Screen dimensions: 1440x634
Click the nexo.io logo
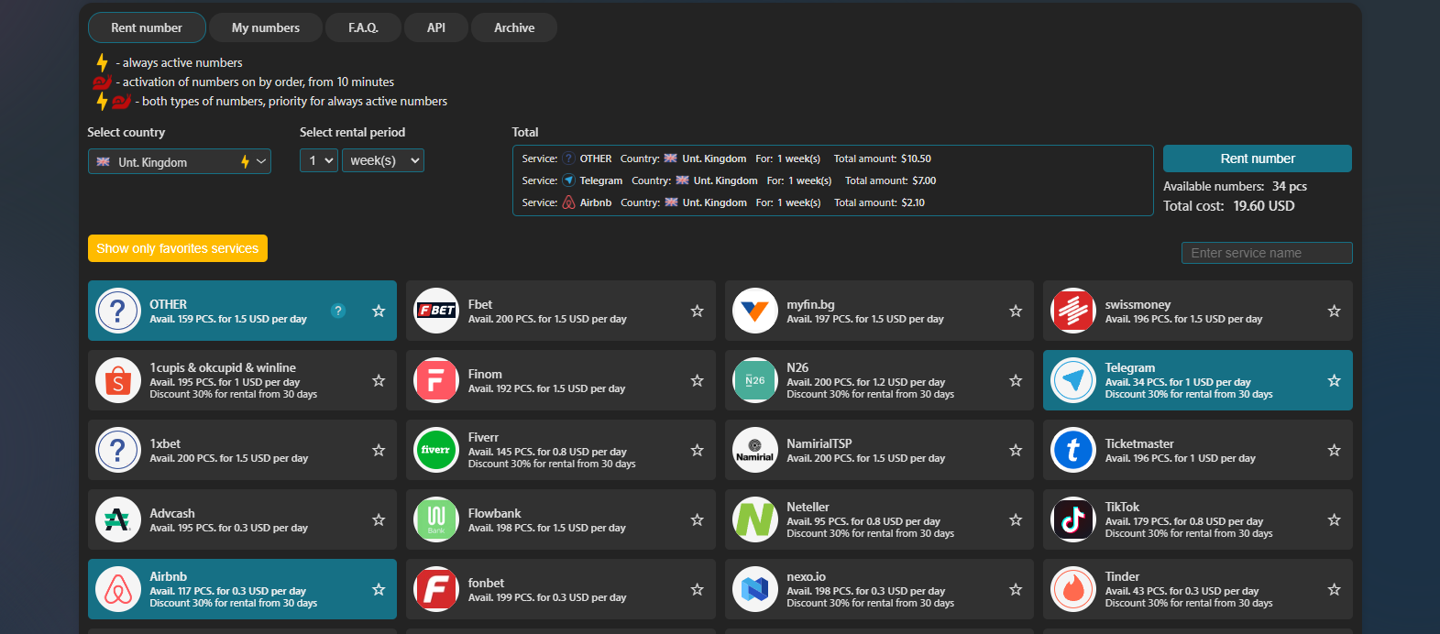pyautogui.click(x=755, y=589)
